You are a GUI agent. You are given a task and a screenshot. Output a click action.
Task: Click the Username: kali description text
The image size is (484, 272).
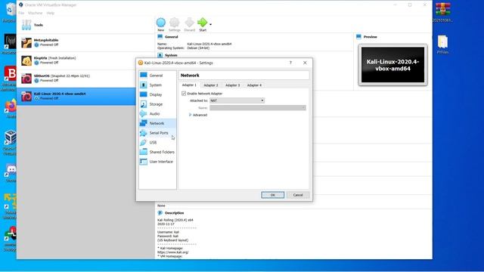click(x=168, y=232)
